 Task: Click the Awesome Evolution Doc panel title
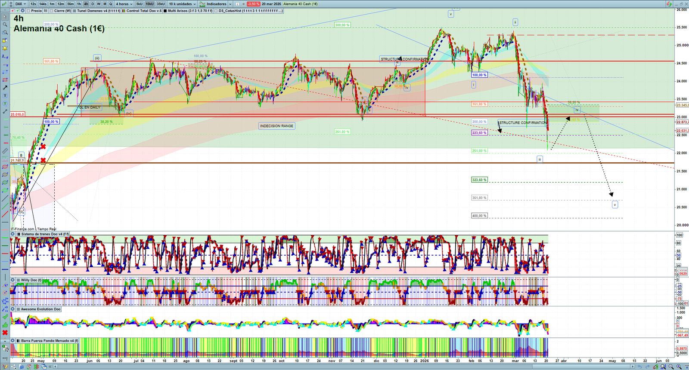coord(41,309)
